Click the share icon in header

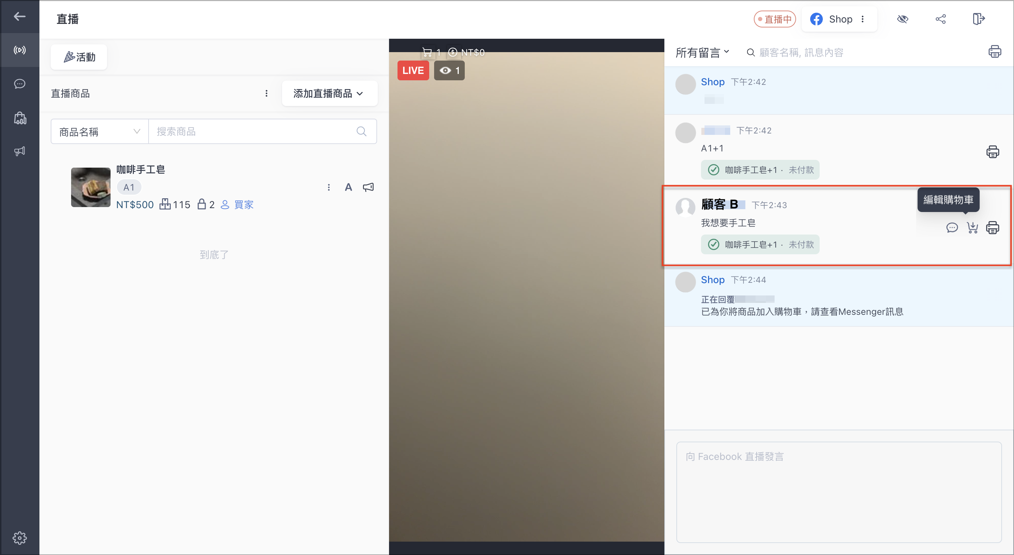(941, 19)
